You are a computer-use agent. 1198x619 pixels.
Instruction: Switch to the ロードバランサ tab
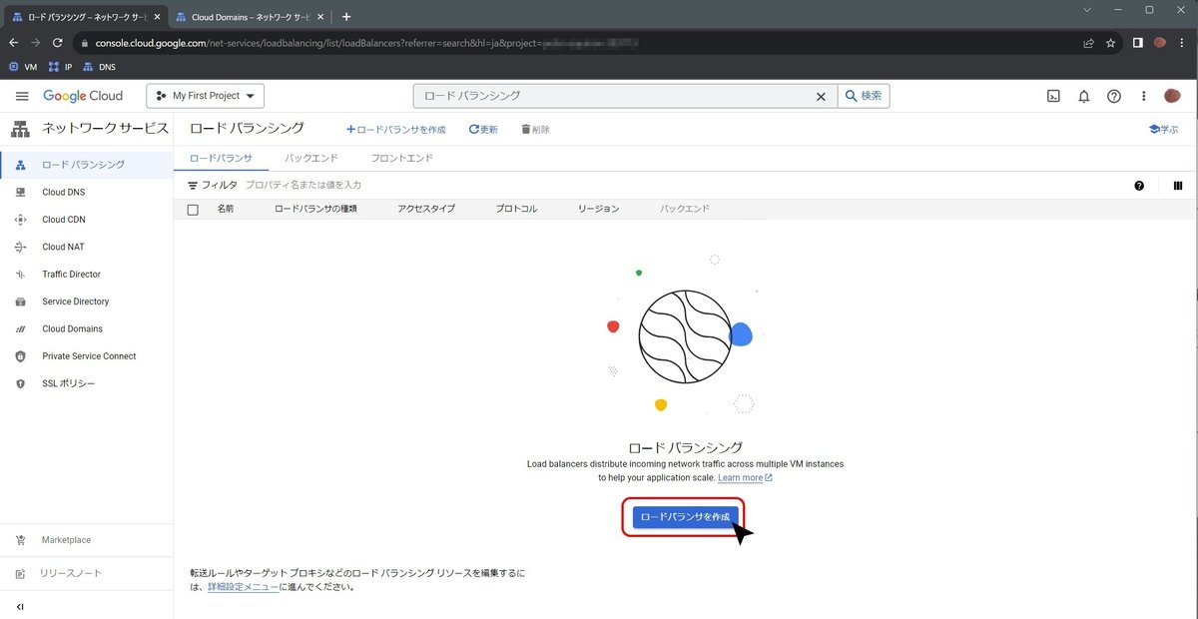(x=221, y=158)
